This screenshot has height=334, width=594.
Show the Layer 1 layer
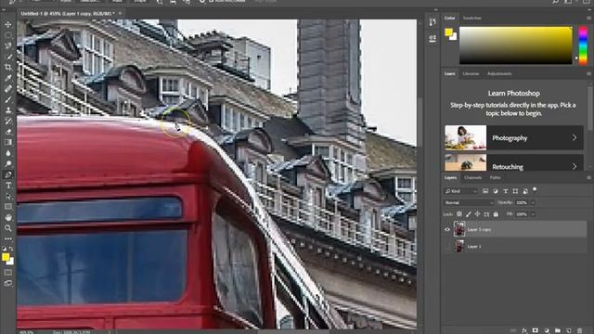coord(447,247)
